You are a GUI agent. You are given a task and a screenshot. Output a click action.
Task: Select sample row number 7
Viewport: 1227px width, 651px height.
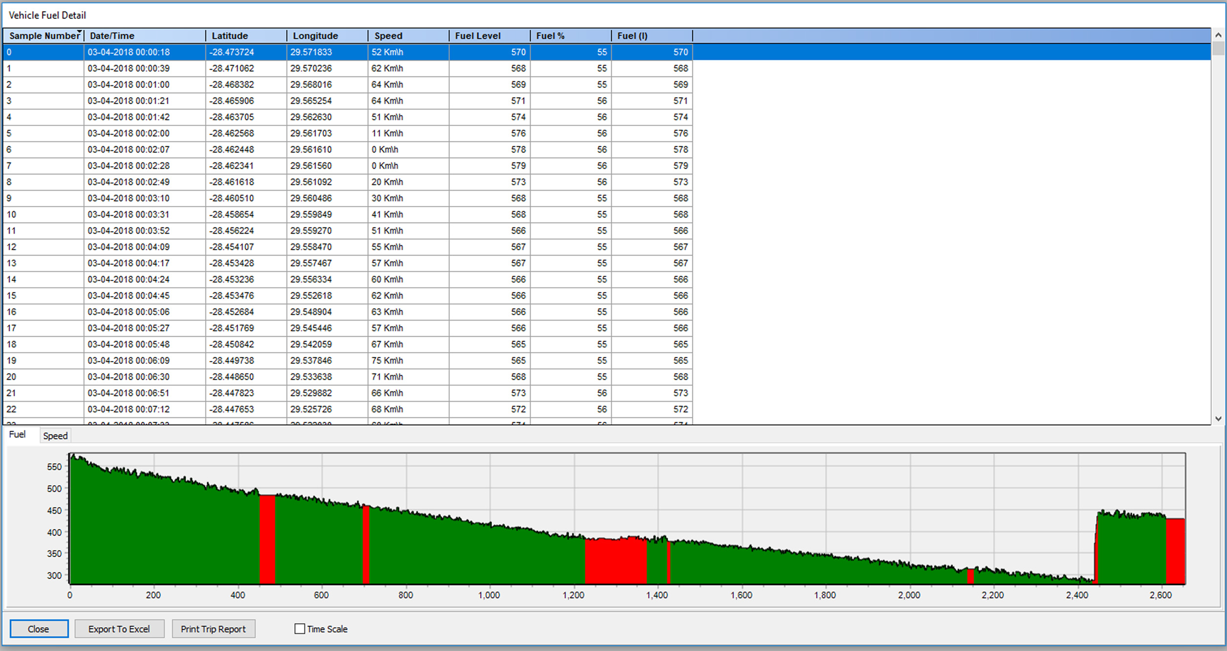43,166
